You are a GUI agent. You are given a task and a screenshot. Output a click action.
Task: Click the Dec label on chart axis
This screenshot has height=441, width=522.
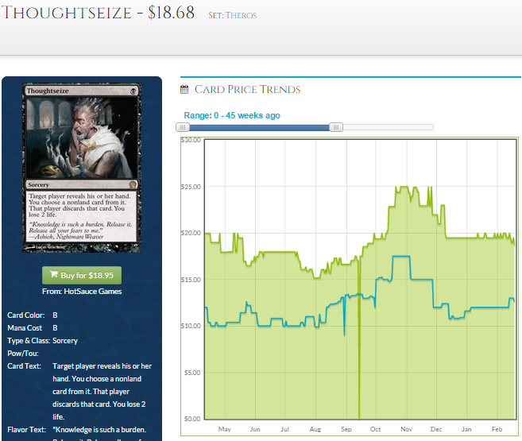click(x=436, y=429)
